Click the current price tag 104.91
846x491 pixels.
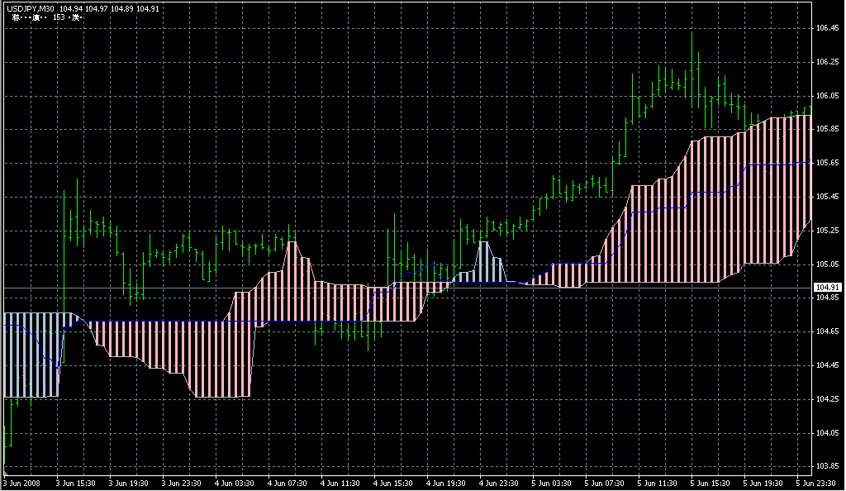tap(827, 288)
